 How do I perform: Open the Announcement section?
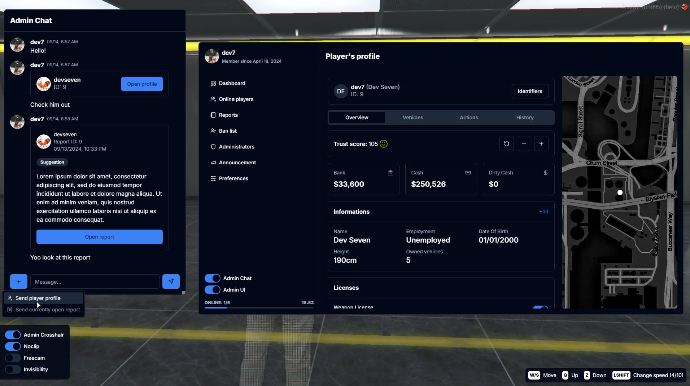point(237,163)
